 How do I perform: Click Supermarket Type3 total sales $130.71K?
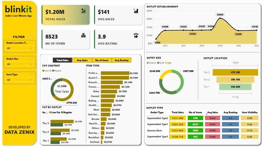178,137
